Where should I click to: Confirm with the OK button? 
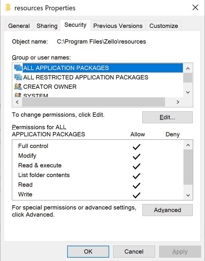(88, 252)
